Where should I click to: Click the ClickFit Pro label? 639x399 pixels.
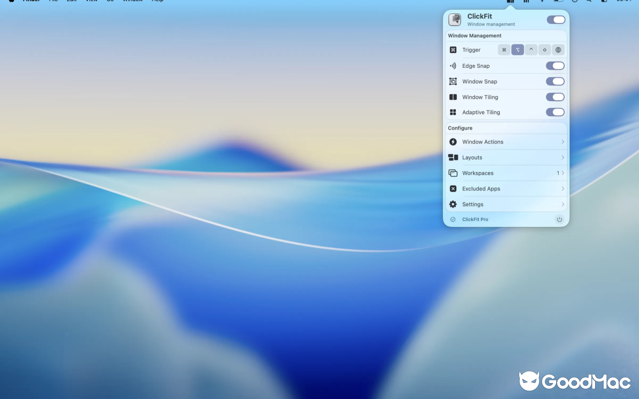point(475,219)
